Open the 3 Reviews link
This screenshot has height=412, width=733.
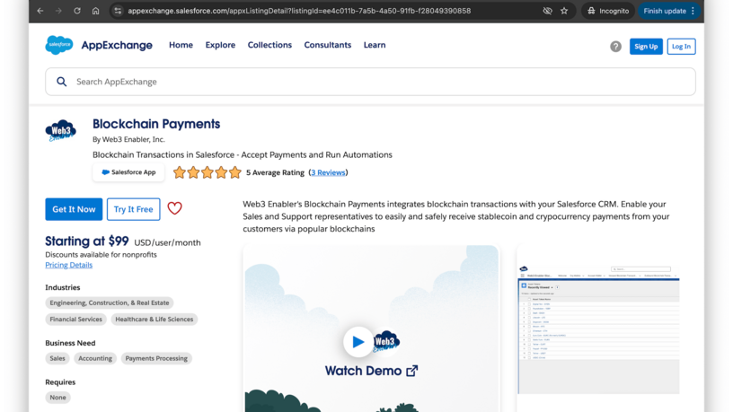(x=328, y=172)
